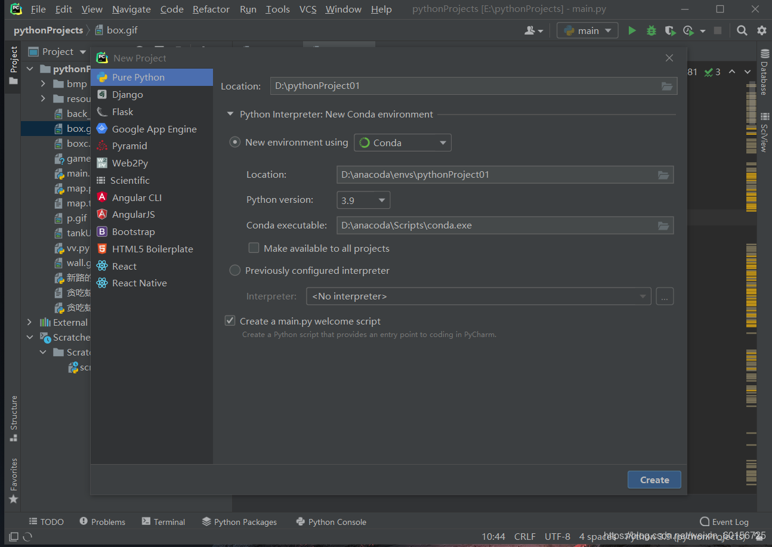Open Event Log panel

pos(724,522)
